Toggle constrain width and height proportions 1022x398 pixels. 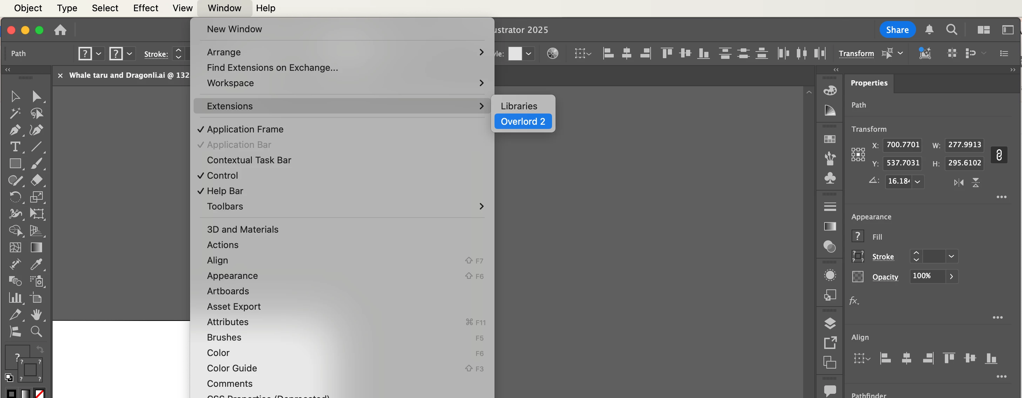[x=999, y=155]
